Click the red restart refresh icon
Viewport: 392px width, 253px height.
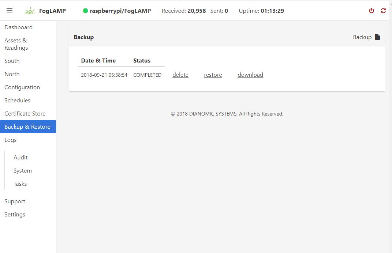click(x=383, y=11)
